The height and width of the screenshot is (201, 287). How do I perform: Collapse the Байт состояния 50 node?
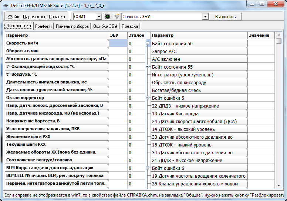pyautogui.click(x=148, y=43)
